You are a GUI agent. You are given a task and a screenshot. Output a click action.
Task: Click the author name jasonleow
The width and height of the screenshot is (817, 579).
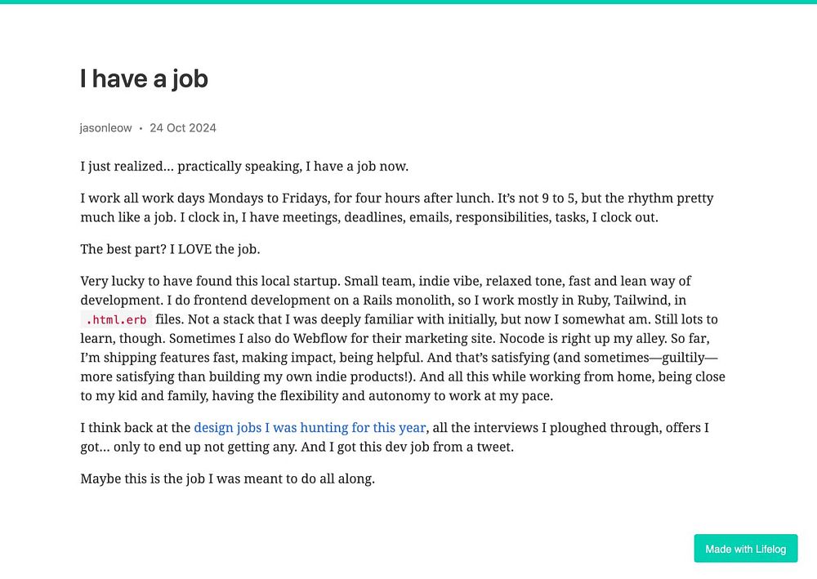click(x=105, y=128)
